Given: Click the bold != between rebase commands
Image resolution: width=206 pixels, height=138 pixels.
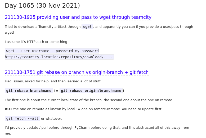Looking at the screenshot, I should (56, 91).
